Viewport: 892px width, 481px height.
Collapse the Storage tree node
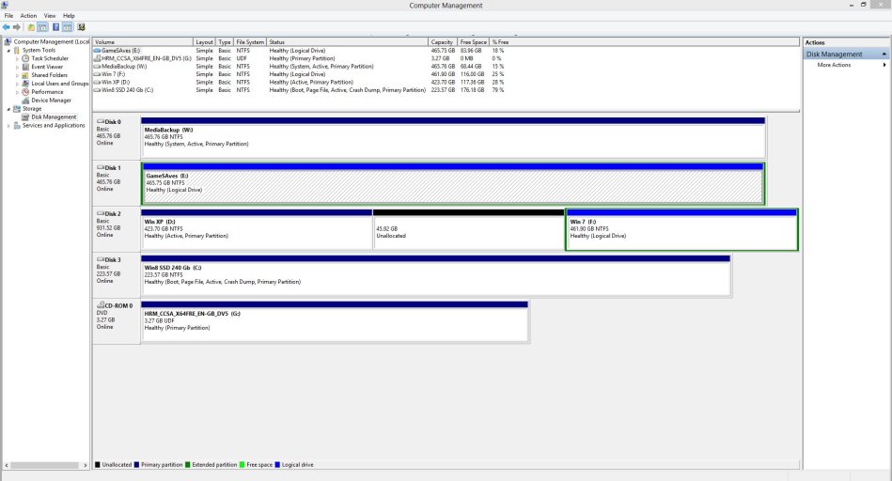(9, 109)
